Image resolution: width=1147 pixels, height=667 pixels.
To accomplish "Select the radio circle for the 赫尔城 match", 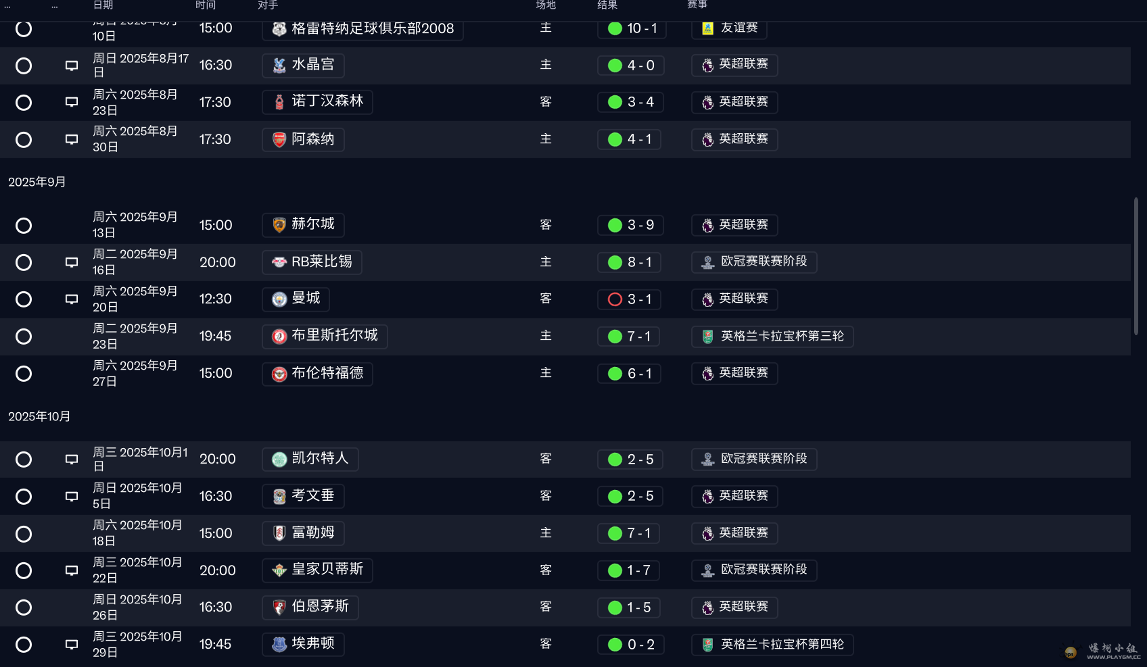I will tap(24, 226).
